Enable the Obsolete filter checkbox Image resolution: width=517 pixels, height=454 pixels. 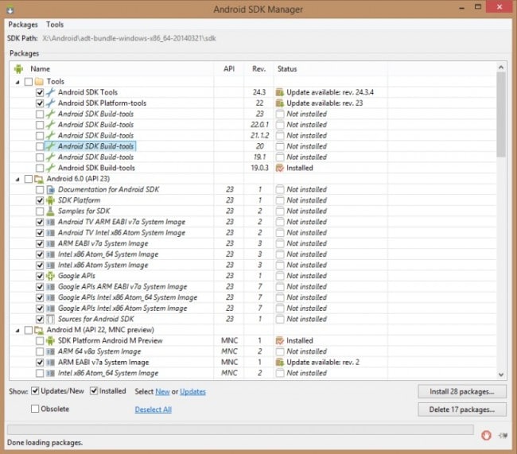(35, 409)
